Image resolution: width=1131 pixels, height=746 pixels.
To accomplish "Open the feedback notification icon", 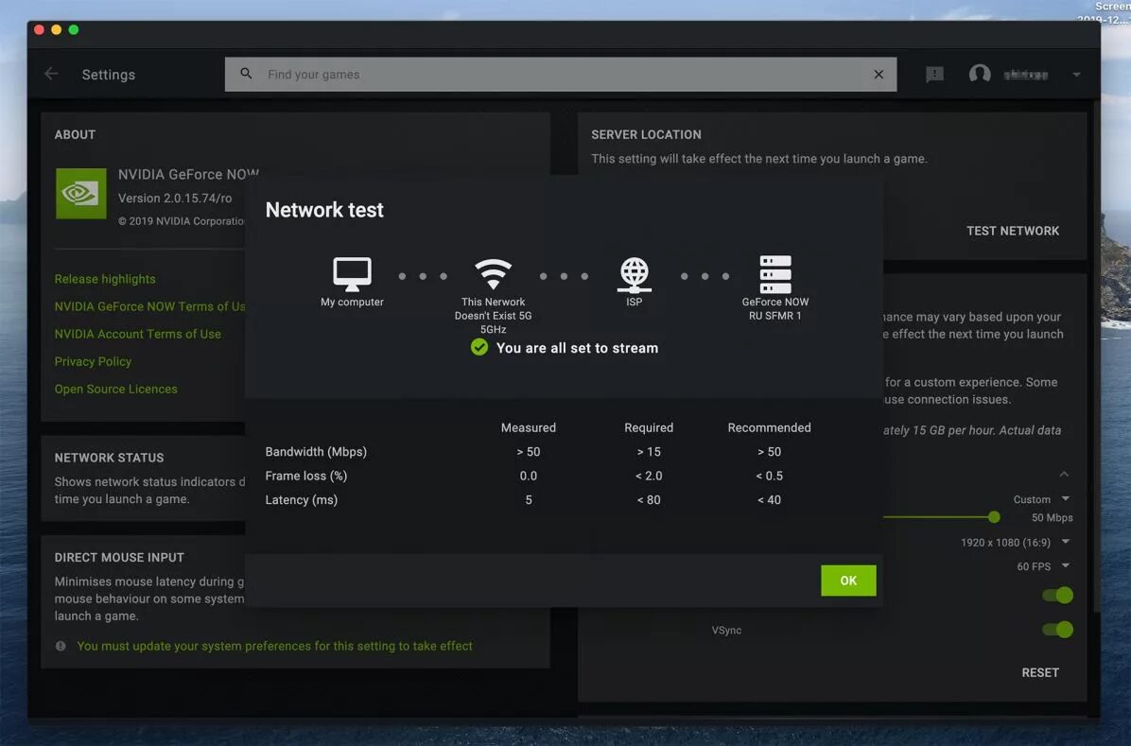I will (934, 74).
